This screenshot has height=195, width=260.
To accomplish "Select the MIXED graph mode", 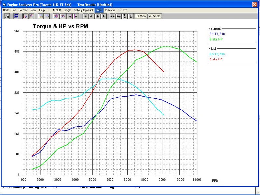I will click(x=57, y=10).
